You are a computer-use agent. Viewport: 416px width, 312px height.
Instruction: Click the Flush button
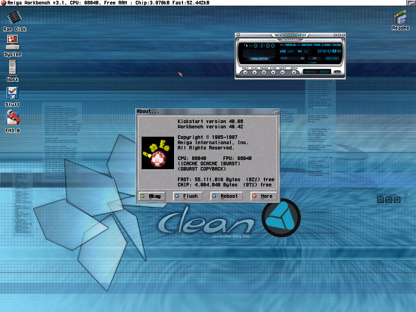point(188,196)
